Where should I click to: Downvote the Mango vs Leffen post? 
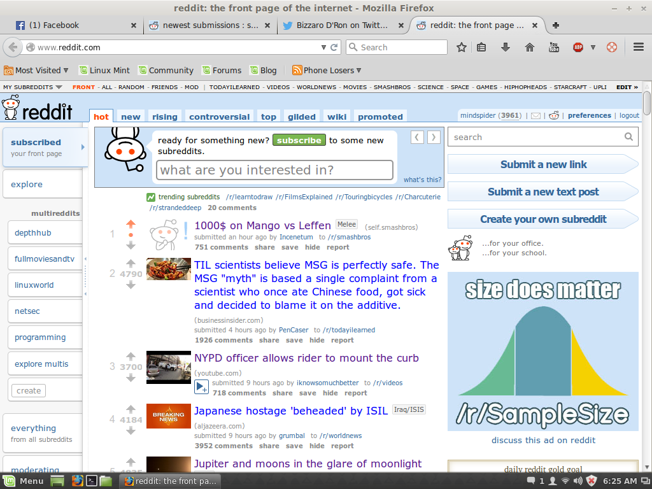click(x=131, y=246)
